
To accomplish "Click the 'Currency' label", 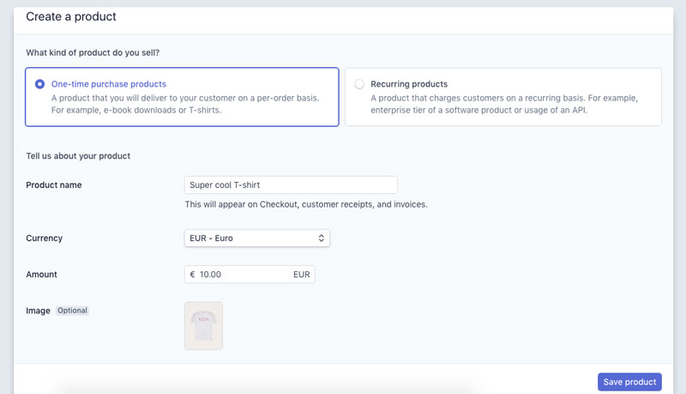I will click(45, 238).
